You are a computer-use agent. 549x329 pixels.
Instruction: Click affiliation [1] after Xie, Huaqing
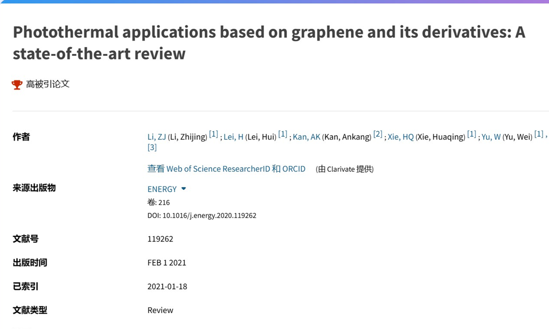472,134
